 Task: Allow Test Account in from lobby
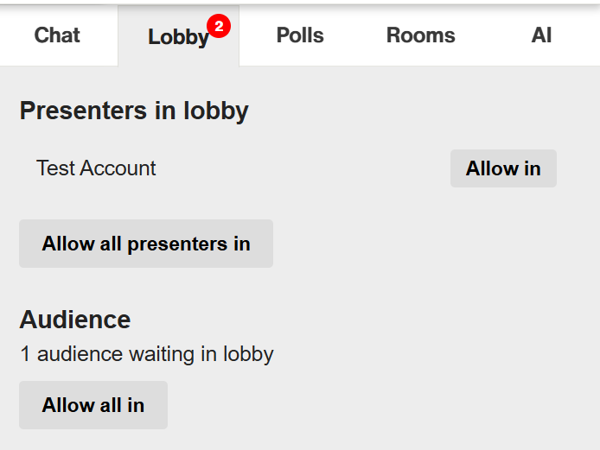click(x=503, y=168)
